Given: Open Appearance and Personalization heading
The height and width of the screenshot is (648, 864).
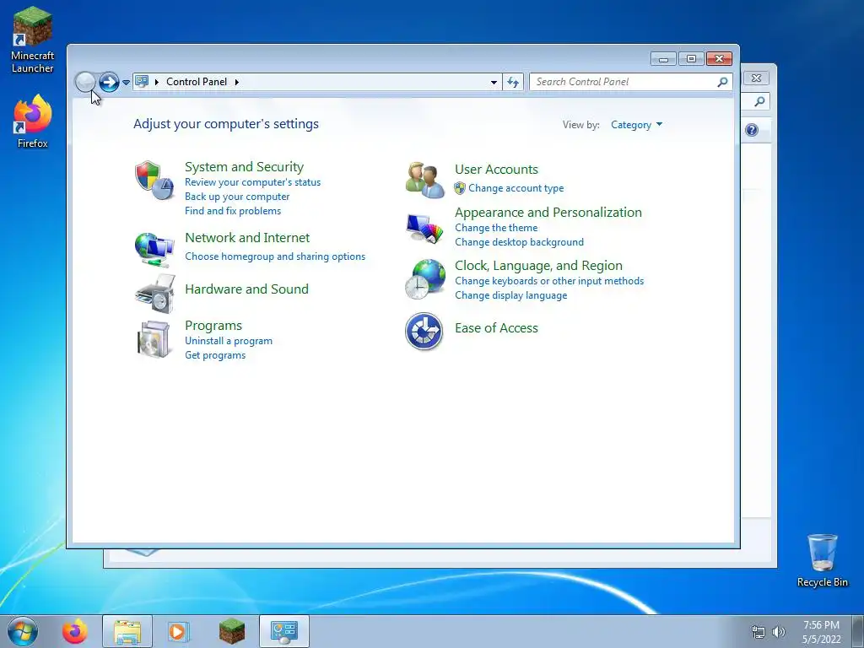Looking at the screenshot, I should click(x=548, y=212).
